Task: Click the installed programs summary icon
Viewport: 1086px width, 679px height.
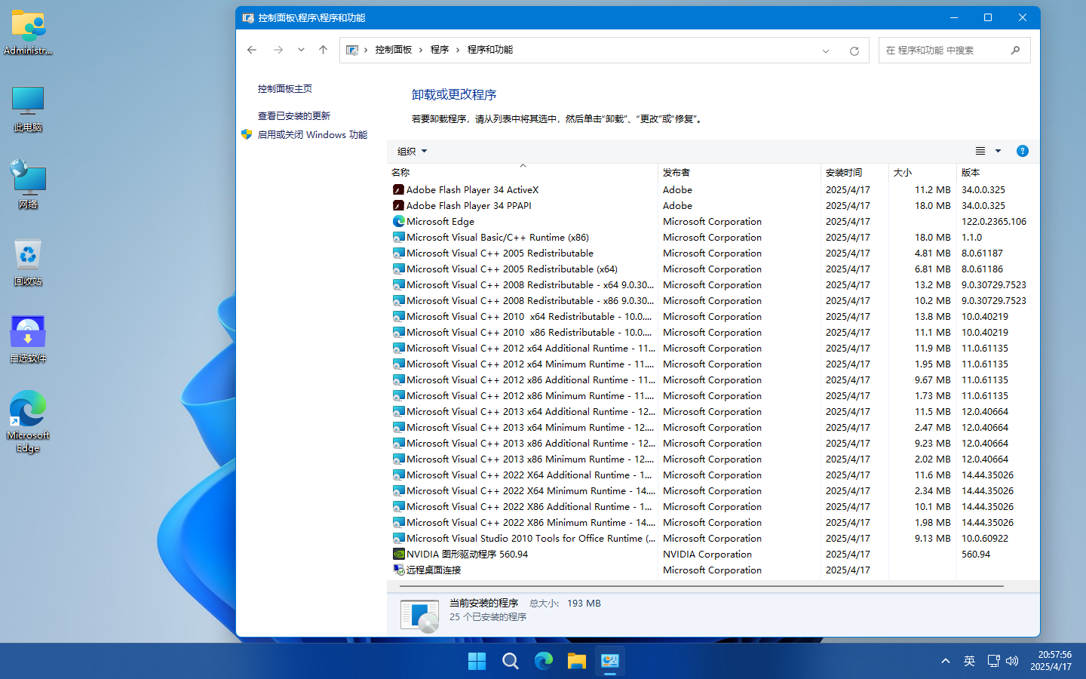Action: point(419,616)
